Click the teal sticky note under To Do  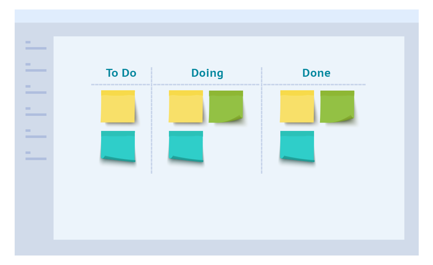click(118, 146)
